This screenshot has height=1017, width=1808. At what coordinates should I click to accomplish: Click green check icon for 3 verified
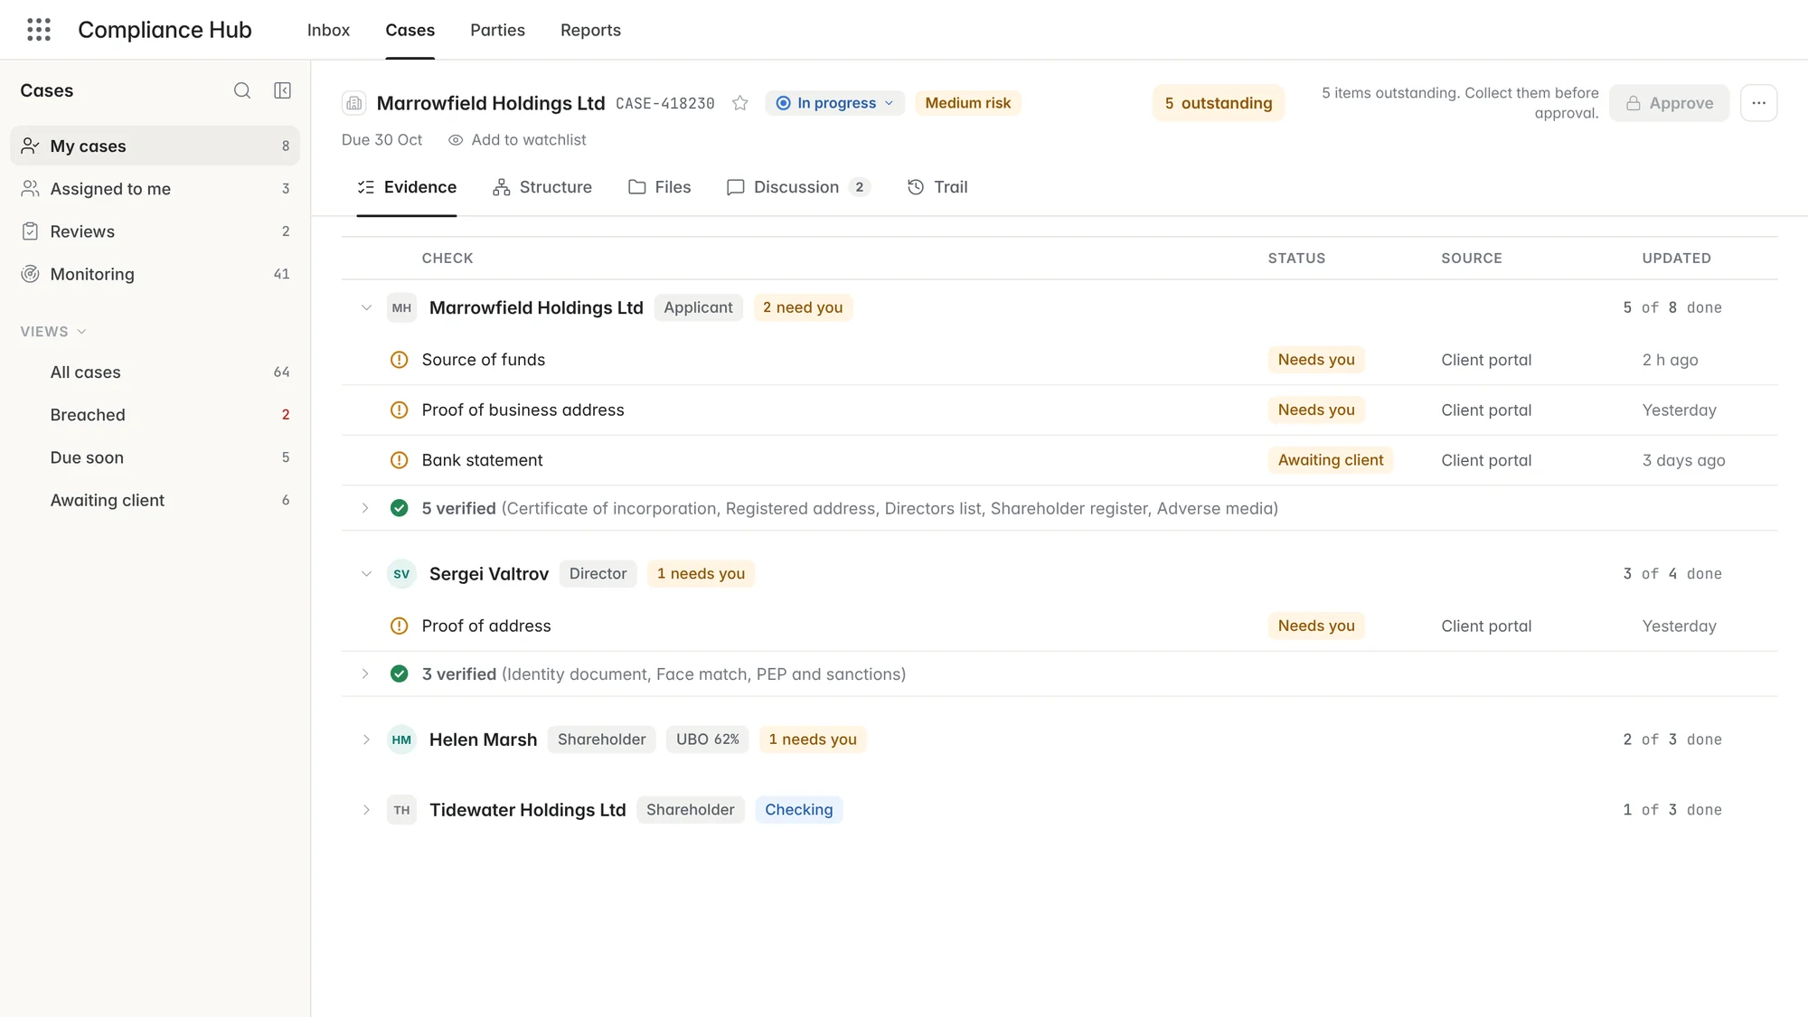pos(399,673)
